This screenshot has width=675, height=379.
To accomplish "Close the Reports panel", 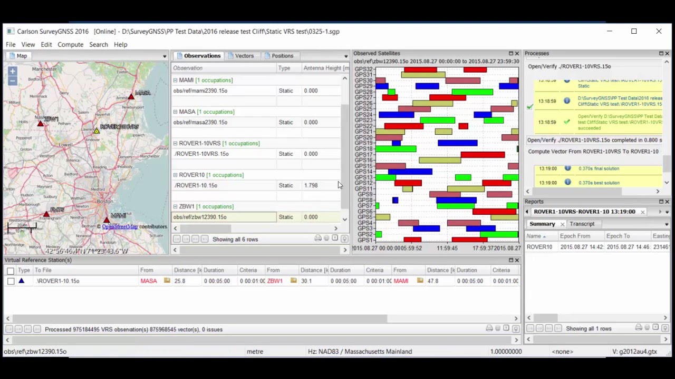I will pyautogui.click(x=667, y=202).
